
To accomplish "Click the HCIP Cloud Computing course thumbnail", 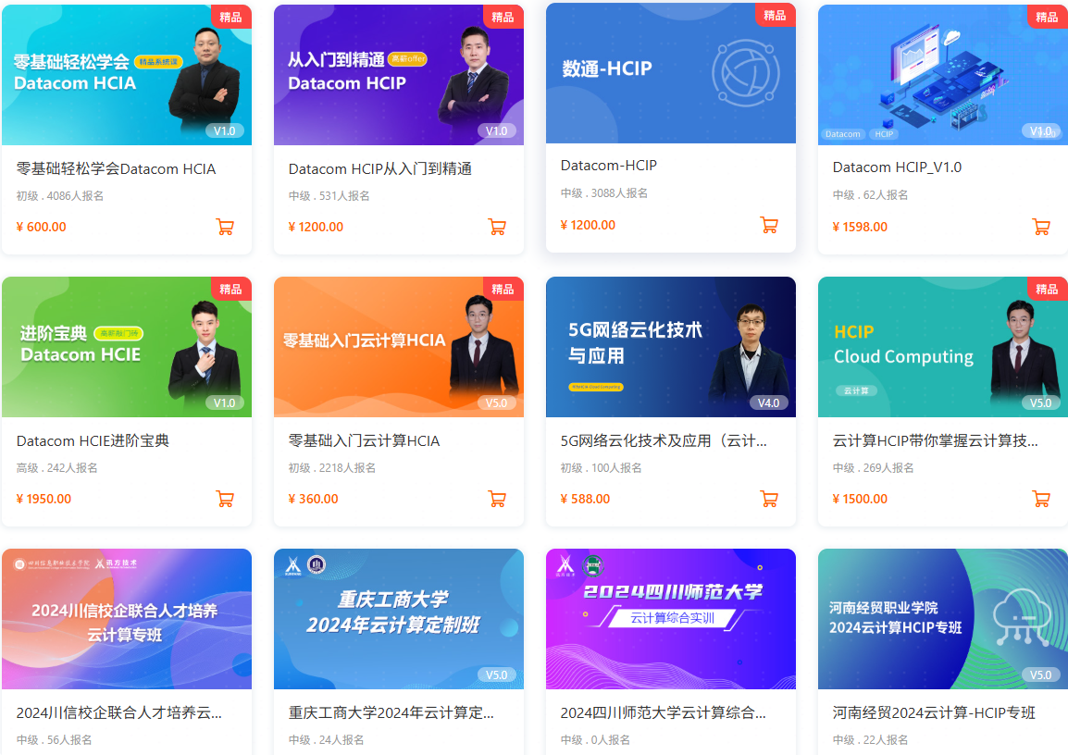I will (x=943, y=347).
